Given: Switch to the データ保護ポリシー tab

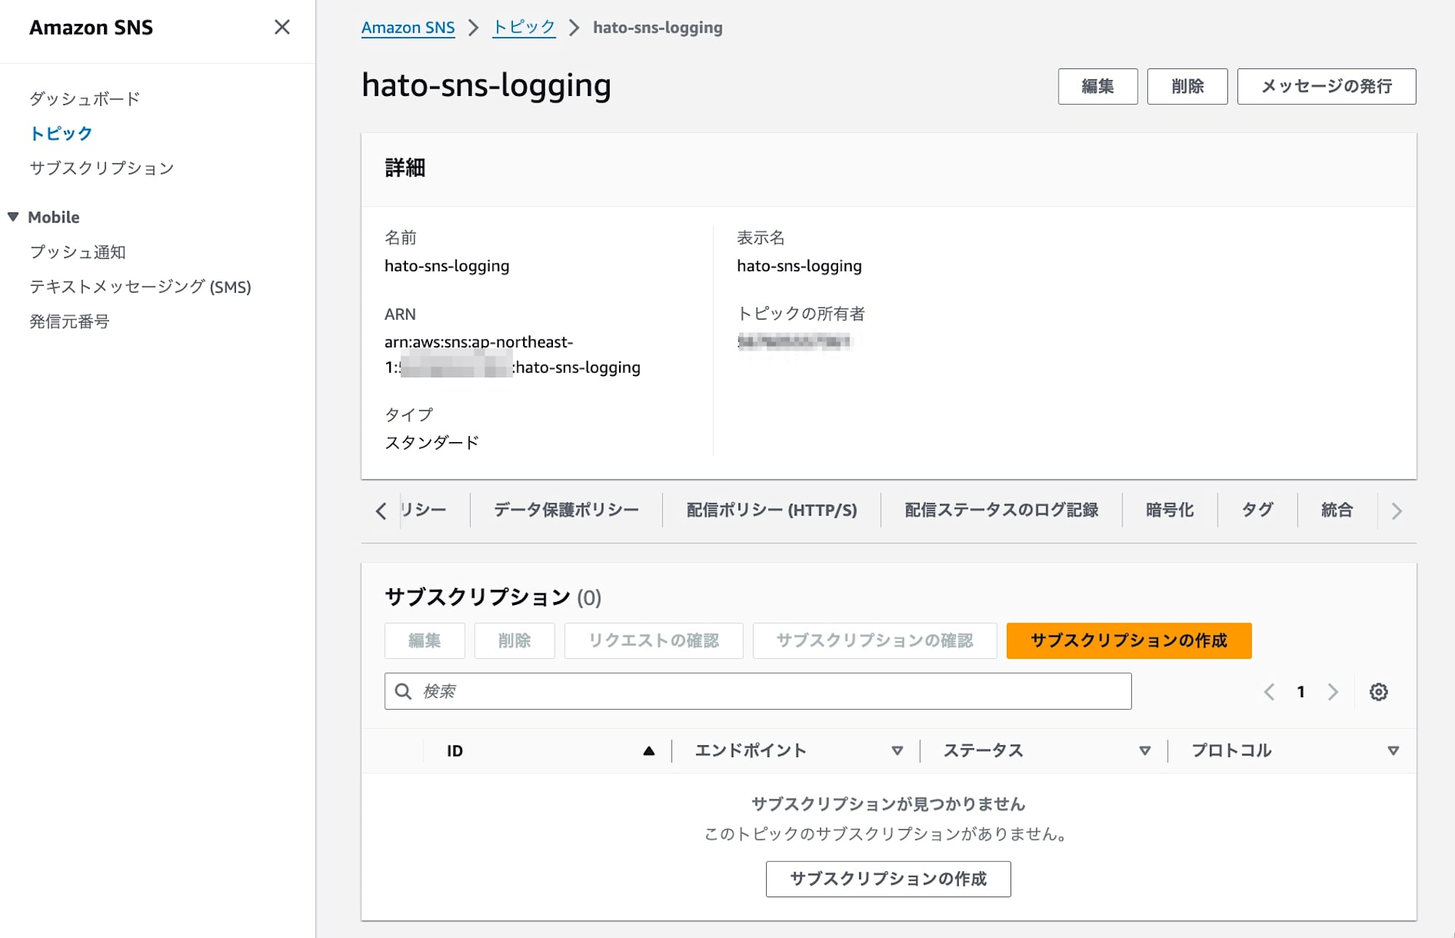Looking at the screenshot, I should click(566, 510).
